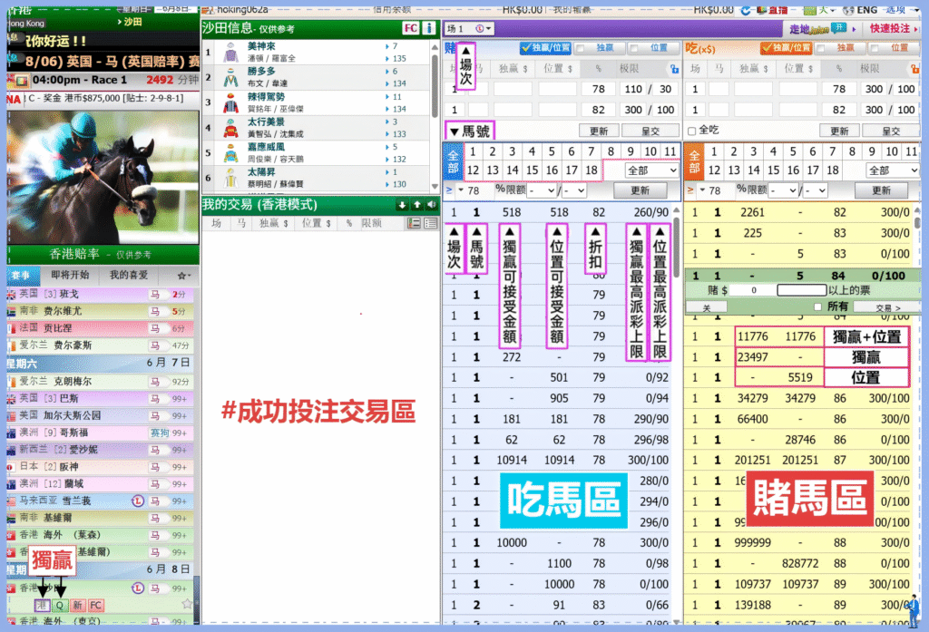Click 更新 button in the blue filter row
The height and width of the screenshot is (632, 929).
[x=640, y=190]
